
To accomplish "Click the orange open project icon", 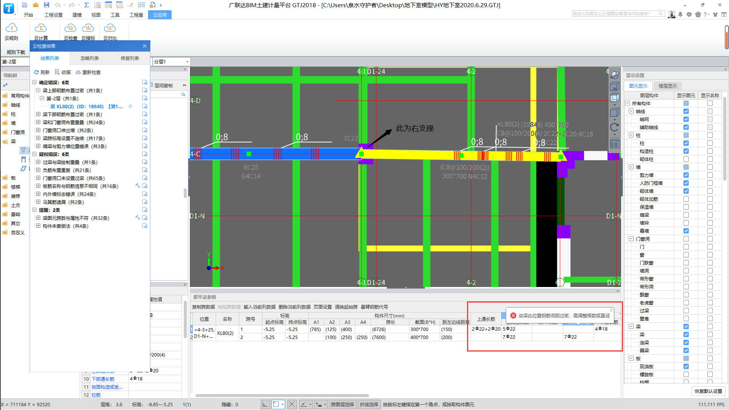I will (x=36, y=5).
